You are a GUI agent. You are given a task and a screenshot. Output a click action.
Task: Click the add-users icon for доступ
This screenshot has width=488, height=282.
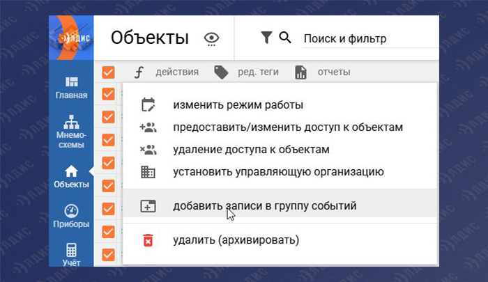pyautogui.click(x=148, y=127)
